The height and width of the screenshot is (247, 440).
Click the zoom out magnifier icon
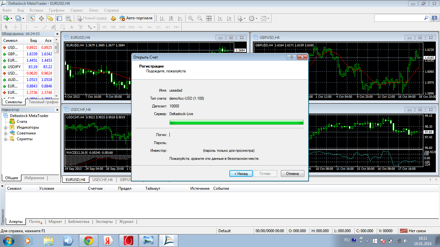200,18
